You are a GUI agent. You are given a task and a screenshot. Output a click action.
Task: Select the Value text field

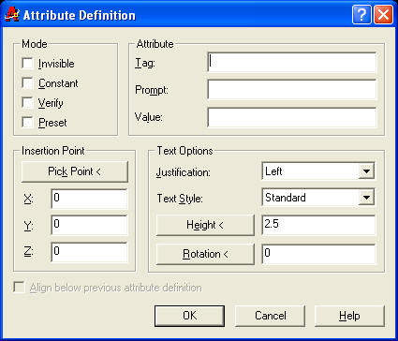tap(292, 117)
